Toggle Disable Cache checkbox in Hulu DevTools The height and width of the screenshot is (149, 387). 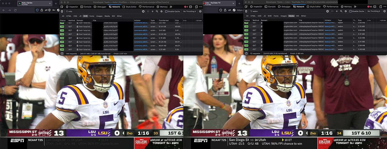[x=166, y=11]
